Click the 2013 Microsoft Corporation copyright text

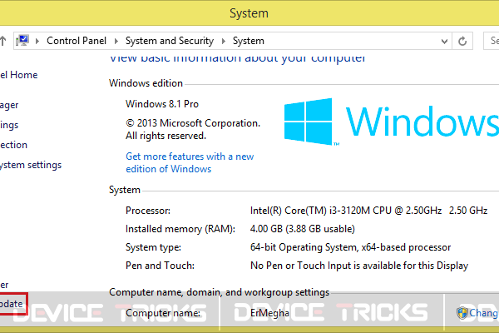(193, 129)
